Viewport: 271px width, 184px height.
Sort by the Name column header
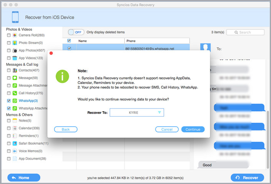tap(101, 41)
